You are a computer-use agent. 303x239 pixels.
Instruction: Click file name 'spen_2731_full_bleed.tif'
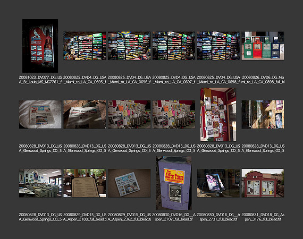218,217
